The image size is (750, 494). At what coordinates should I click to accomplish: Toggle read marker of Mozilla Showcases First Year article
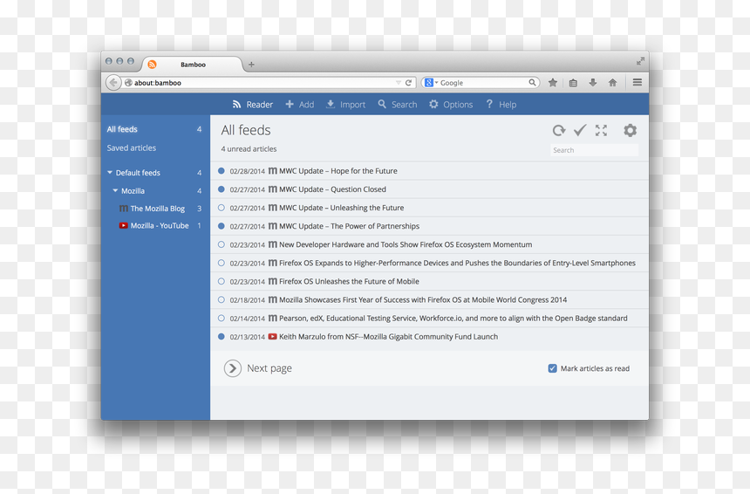click(221, 299)
